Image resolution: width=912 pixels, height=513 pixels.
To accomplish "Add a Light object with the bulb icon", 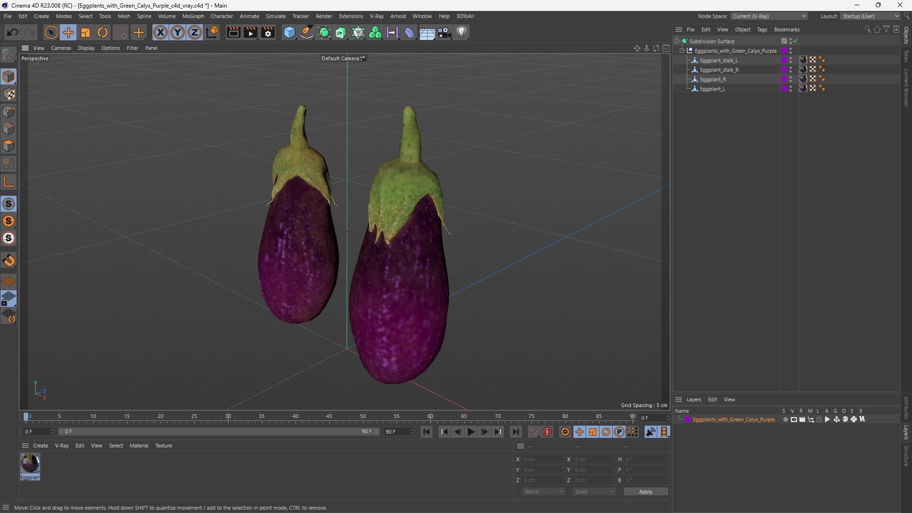I will pos(462,32).
